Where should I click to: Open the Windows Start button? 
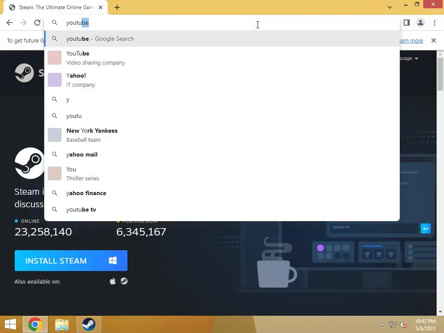(x=10, y=324)
